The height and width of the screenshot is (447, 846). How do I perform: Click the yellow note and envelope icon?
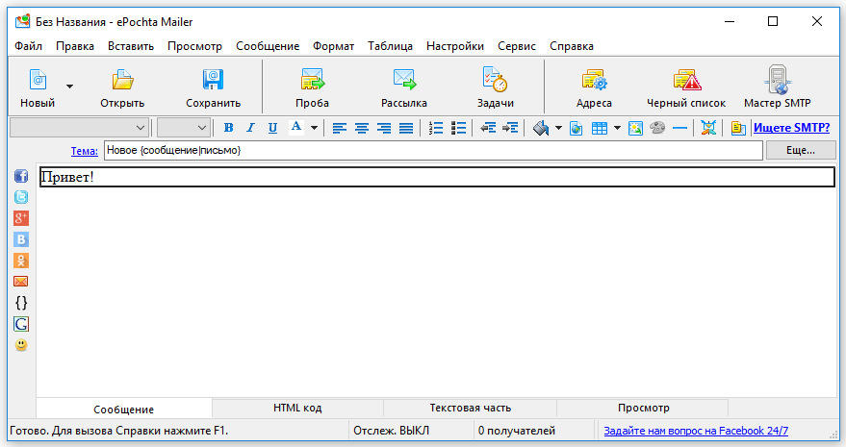click(738, 128)
